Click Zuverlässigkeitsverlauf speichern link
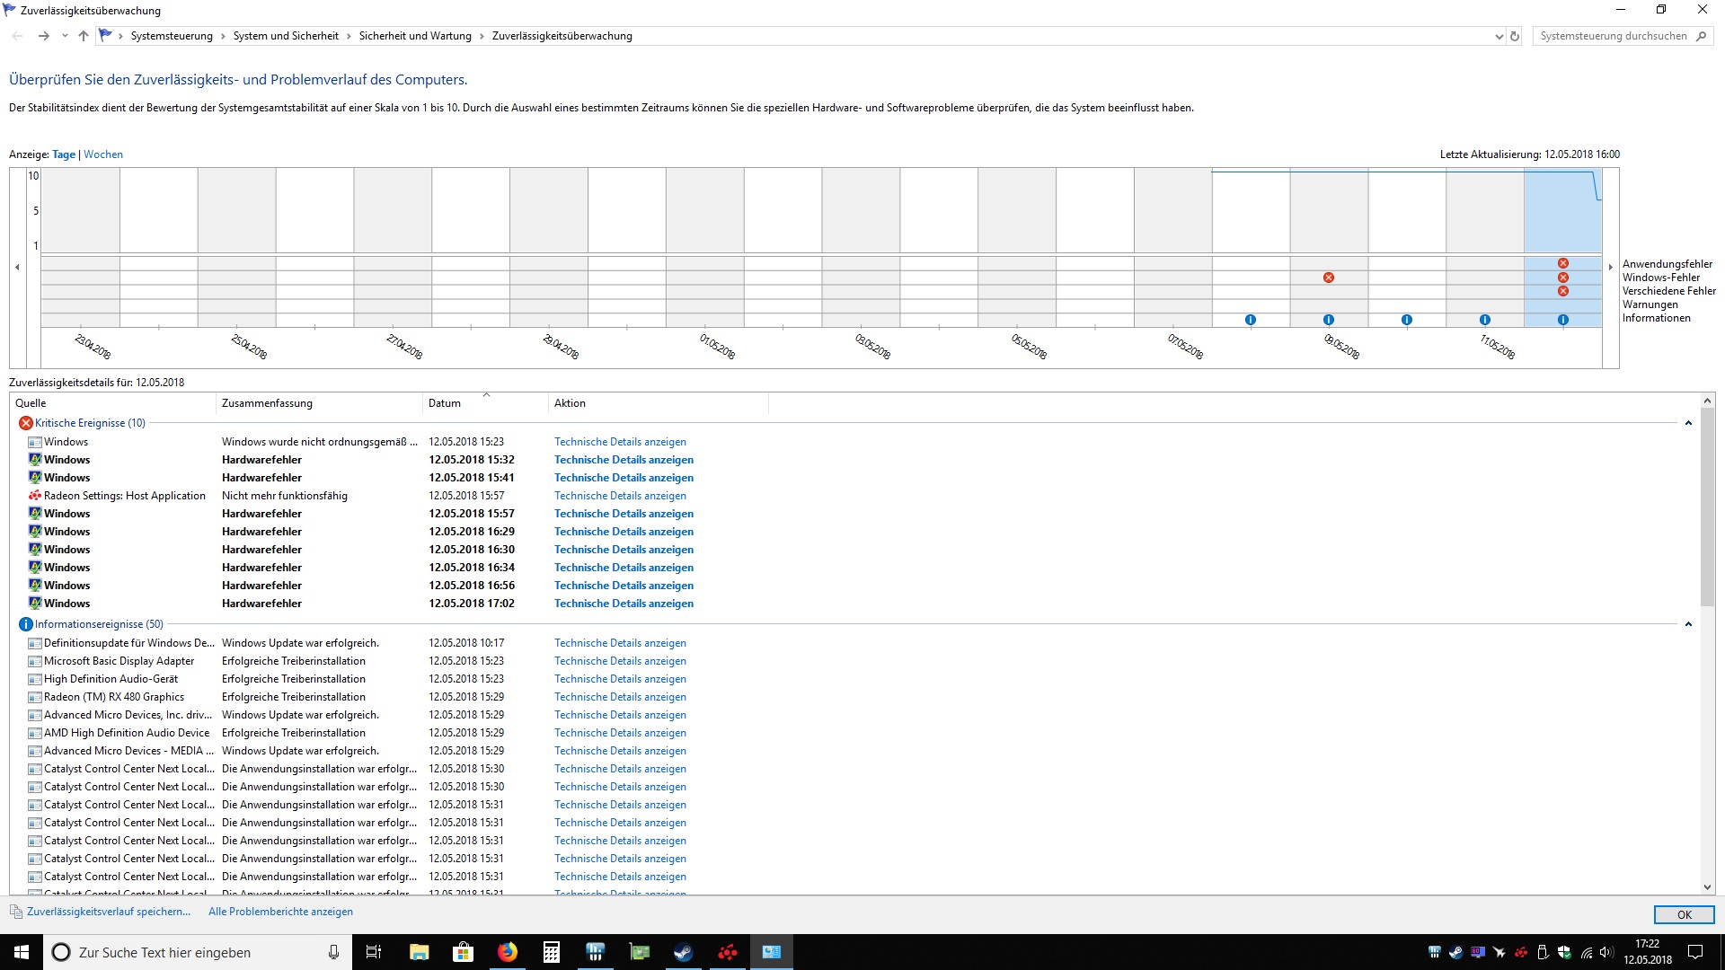This screenshot has width=1725, height=970. point(109,912)
